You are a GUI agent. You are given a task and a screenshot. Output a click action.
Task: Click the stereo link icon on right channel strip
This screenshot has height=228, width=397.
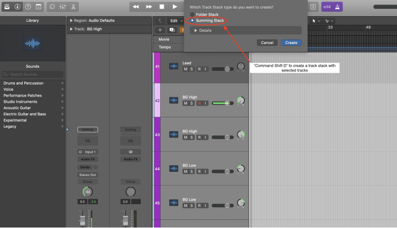click(x=131, y=152)
